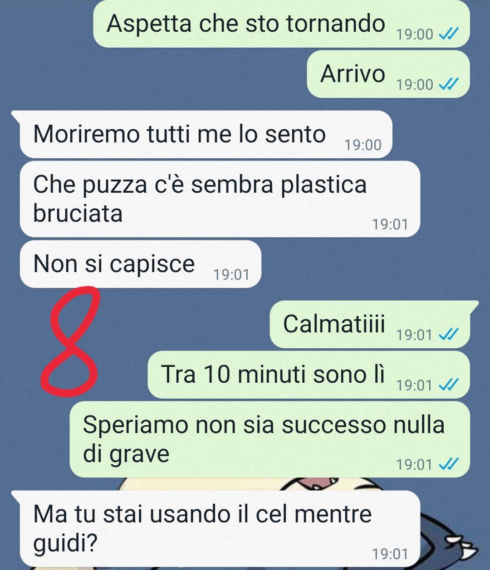This screenshot has width=490, height=570.
Task: Select the 'Non si capisce' message
Action: click(141, 264)
